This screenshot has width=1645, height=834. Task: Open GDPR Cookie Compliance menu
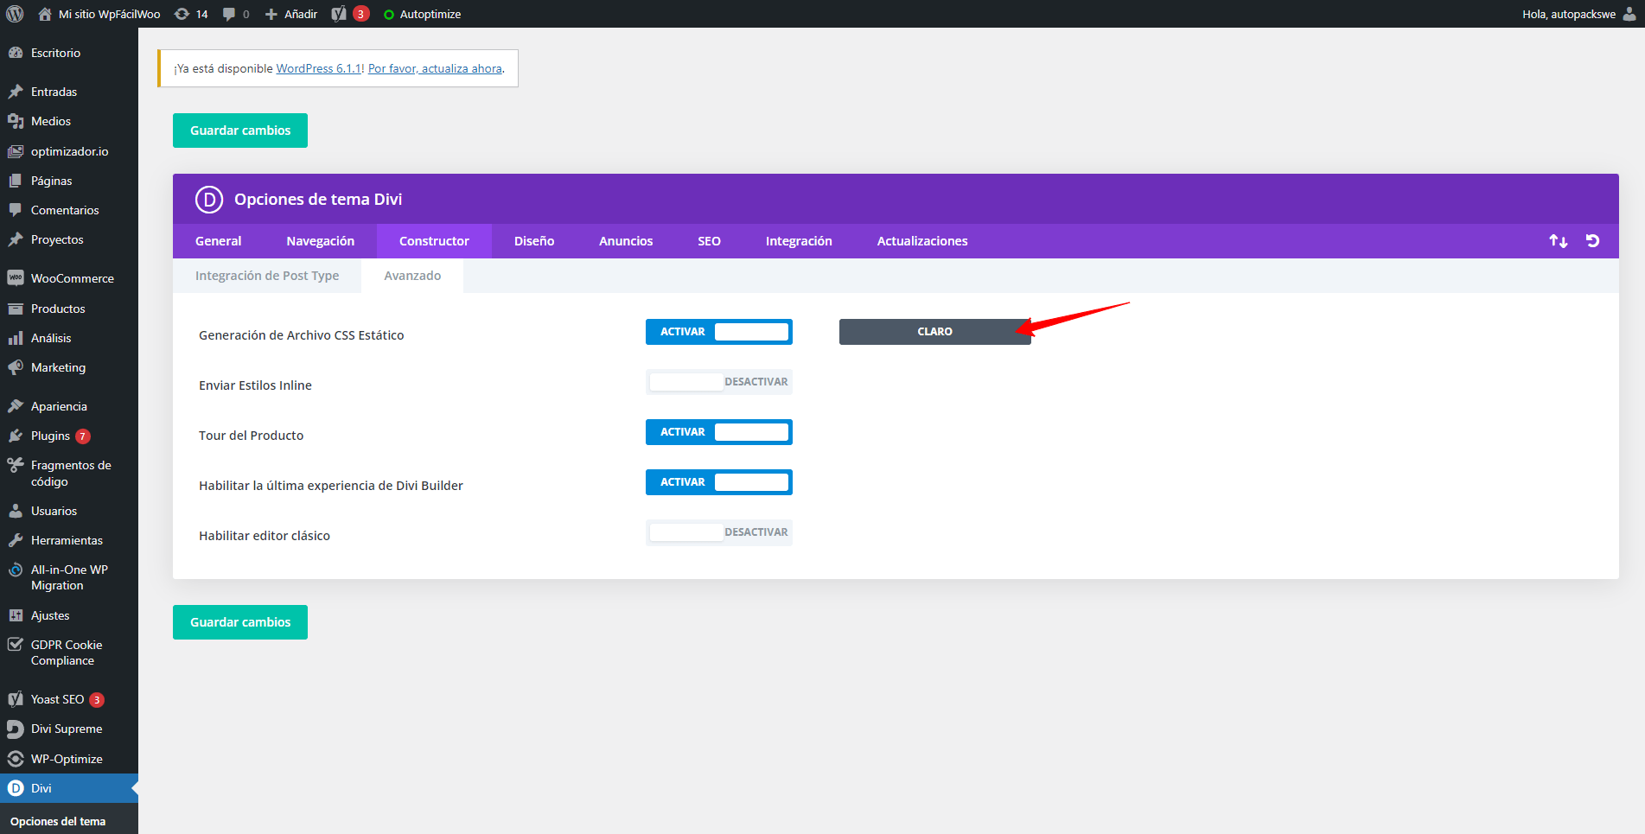[69, 653]
